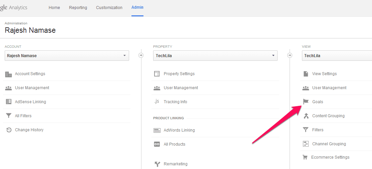Click the PRODUCT LINKING section label

click(168, 118)
